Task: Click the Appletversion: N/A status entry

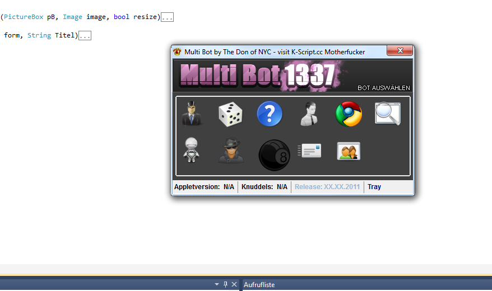Action: [x=204, y=187]
